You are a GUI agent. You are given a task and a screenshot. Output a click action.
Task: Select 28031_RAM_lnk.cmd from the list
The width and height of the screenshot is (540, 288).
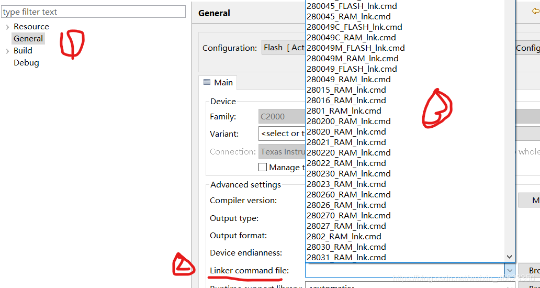pos(346,257)
